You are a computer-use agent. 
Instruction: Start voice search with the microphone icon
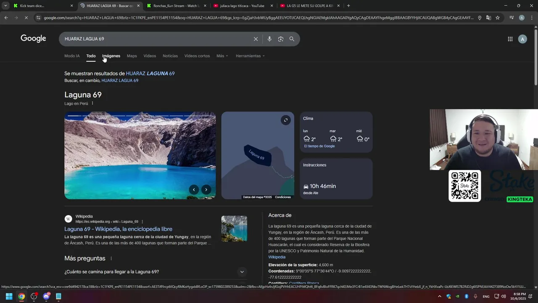tap(269, 39)
